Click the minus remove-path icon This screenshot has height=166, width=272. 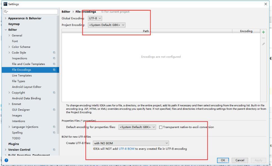tap(263, 38)
